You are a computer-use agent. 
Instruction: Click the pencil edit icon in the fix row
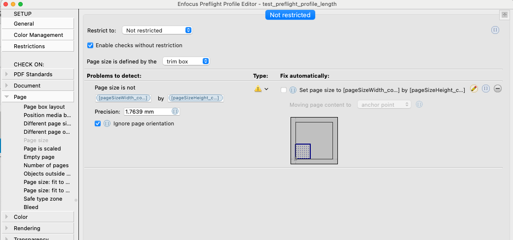pyautogui.click(x=474, y=89)
